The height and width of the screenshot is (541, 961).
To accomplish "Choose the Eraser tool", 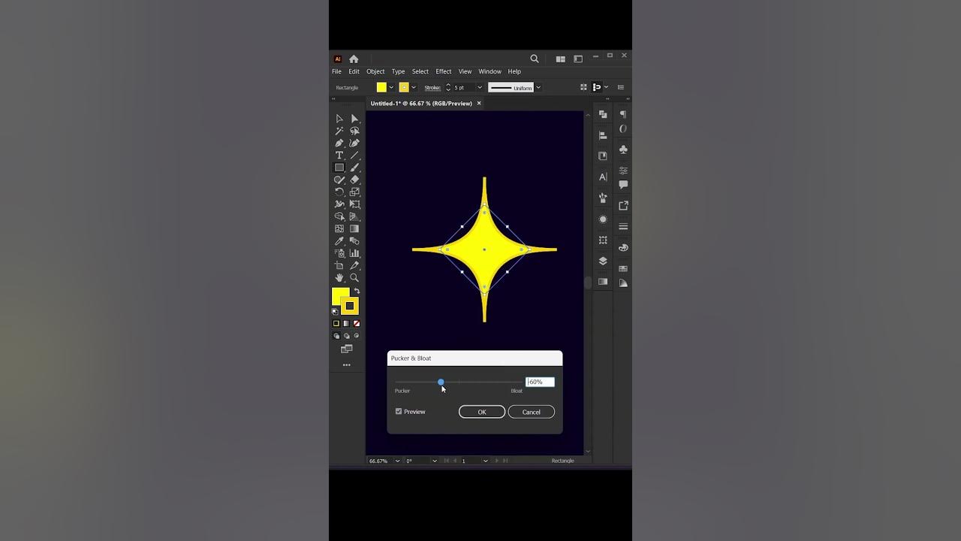I will [x=354, y=180].
